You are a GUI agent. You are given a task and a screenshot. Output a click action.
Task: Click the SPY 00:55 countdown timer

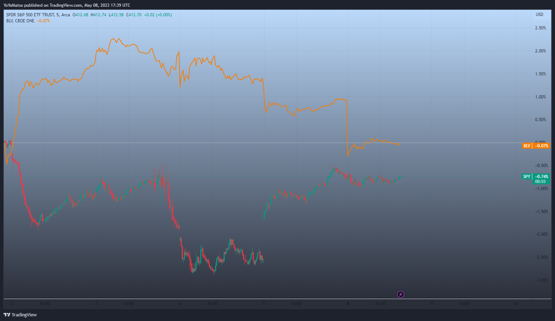[540, 182]
